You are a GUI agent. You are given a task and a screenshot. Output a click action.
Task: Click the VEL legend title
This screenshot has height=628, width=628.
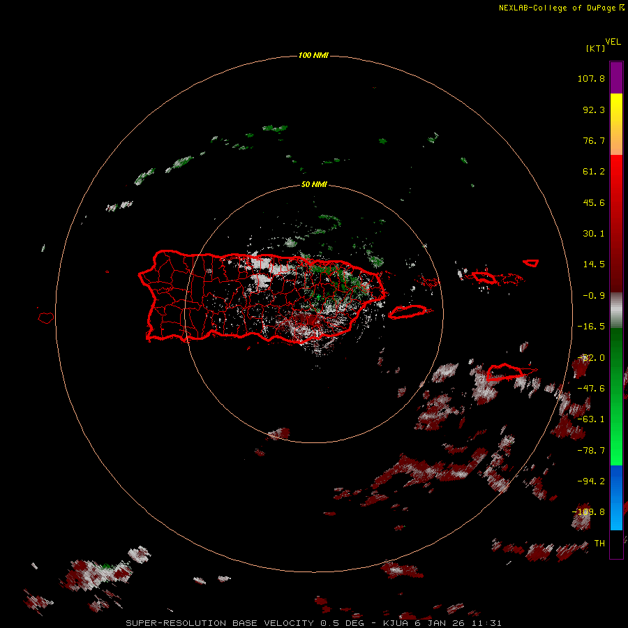click(613, 41)
